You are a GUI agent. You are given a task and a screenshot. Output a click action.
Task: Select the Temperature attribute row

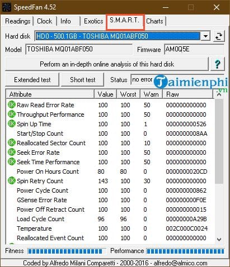(x=110, y=228)
